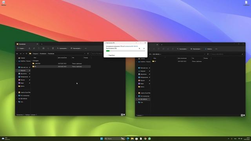Open Главная in left window sidebar
Viewport: 251px width, 141px height.
(22, 58)
